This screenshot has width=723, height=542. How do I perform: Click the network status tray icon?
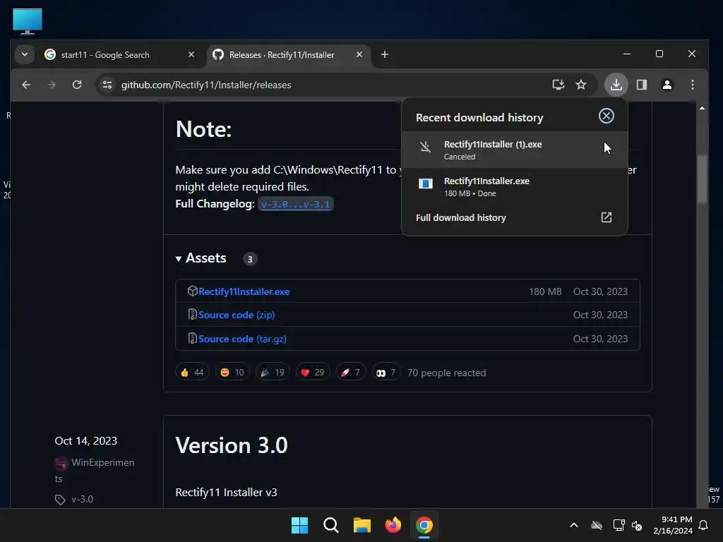pos(619,525)
